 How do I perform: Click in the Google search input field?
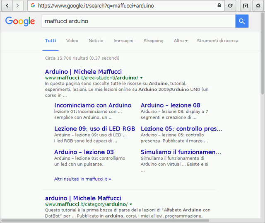[137, 21]
